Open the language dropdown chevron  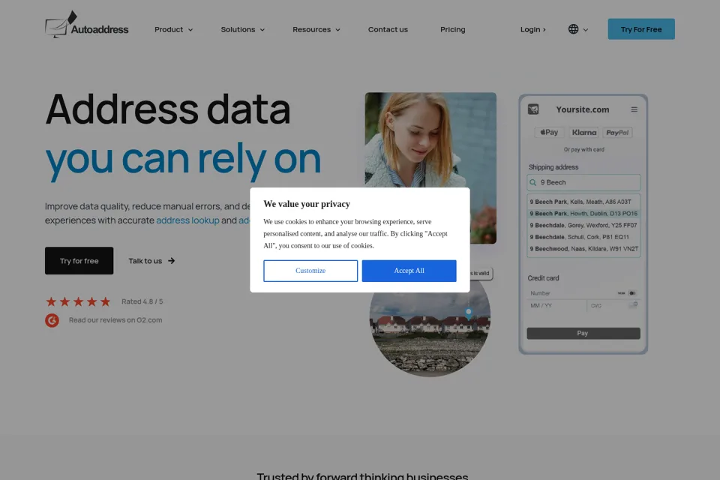coord(586,30)
